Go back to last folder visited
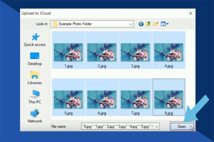The width and height of the screenshot is (214, 142). (x=141, y=24)
